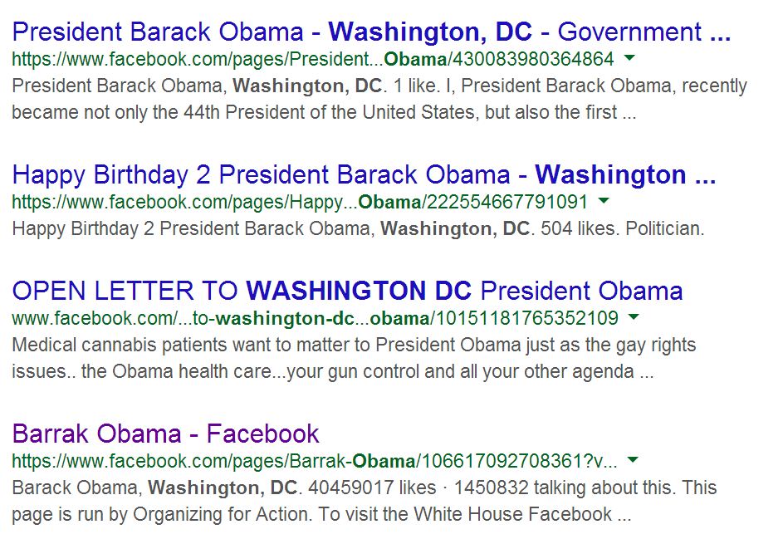Expand dropdown arrow beside the 222554667791091 URL
783x539 pixels.
click(604, 201)
